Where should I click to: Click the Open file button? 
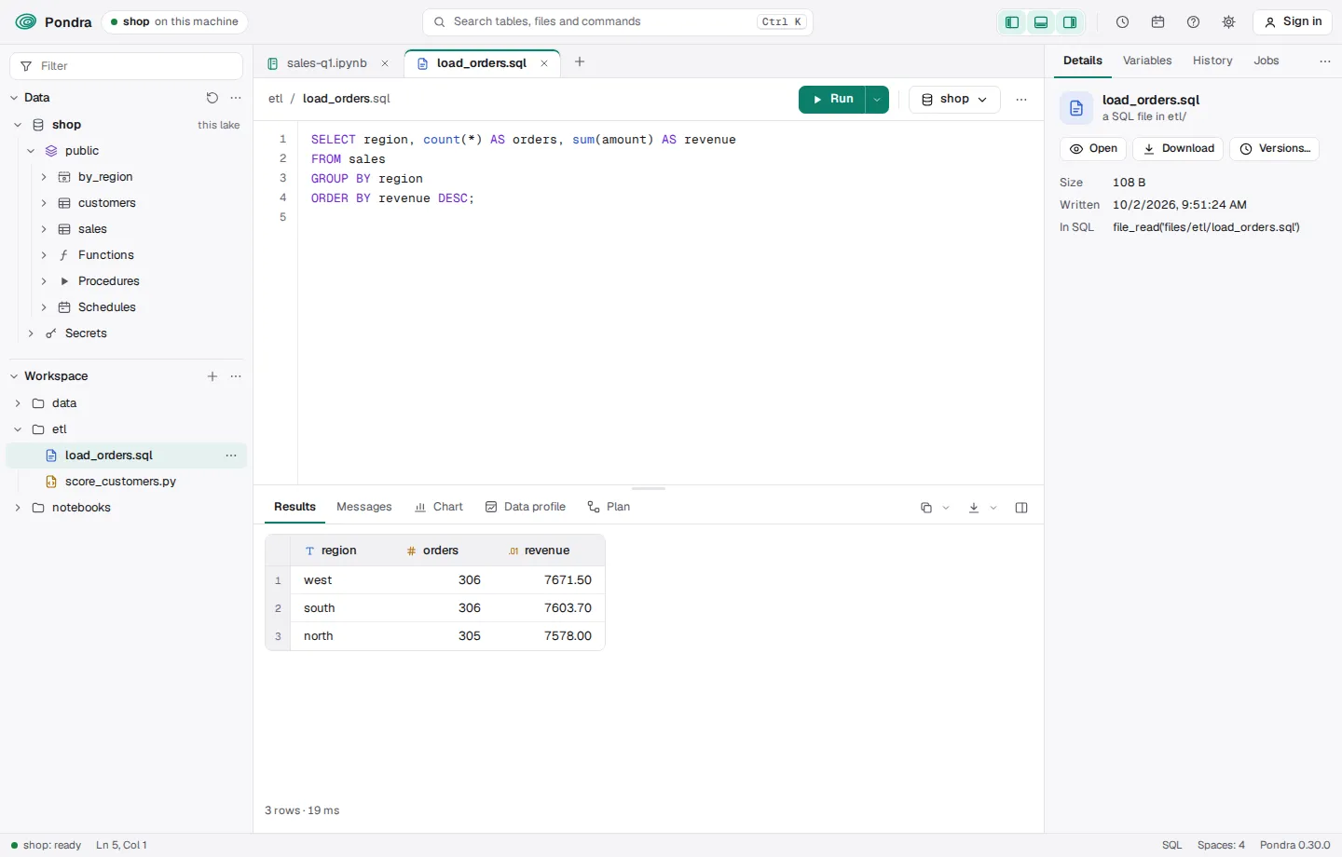click(1093, 149)
